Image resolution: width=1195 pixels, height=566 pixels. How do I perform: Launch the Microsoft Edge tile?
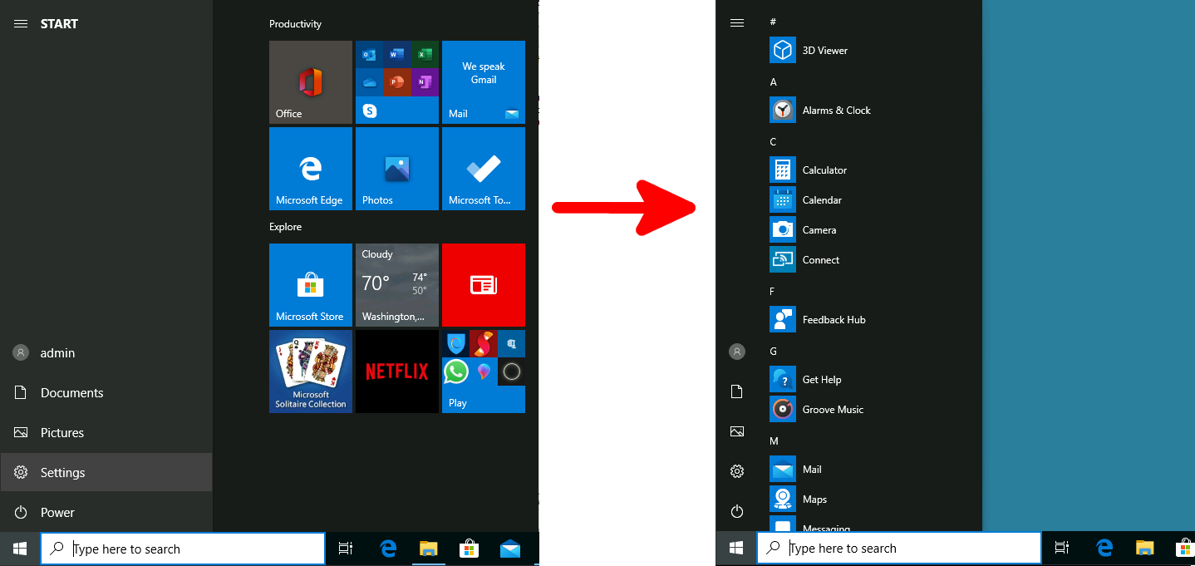tap(310, 169)
